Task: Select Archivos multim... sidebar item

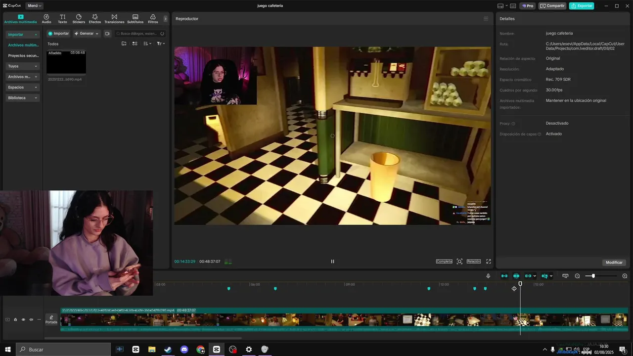Action: (x=23, y=45)
